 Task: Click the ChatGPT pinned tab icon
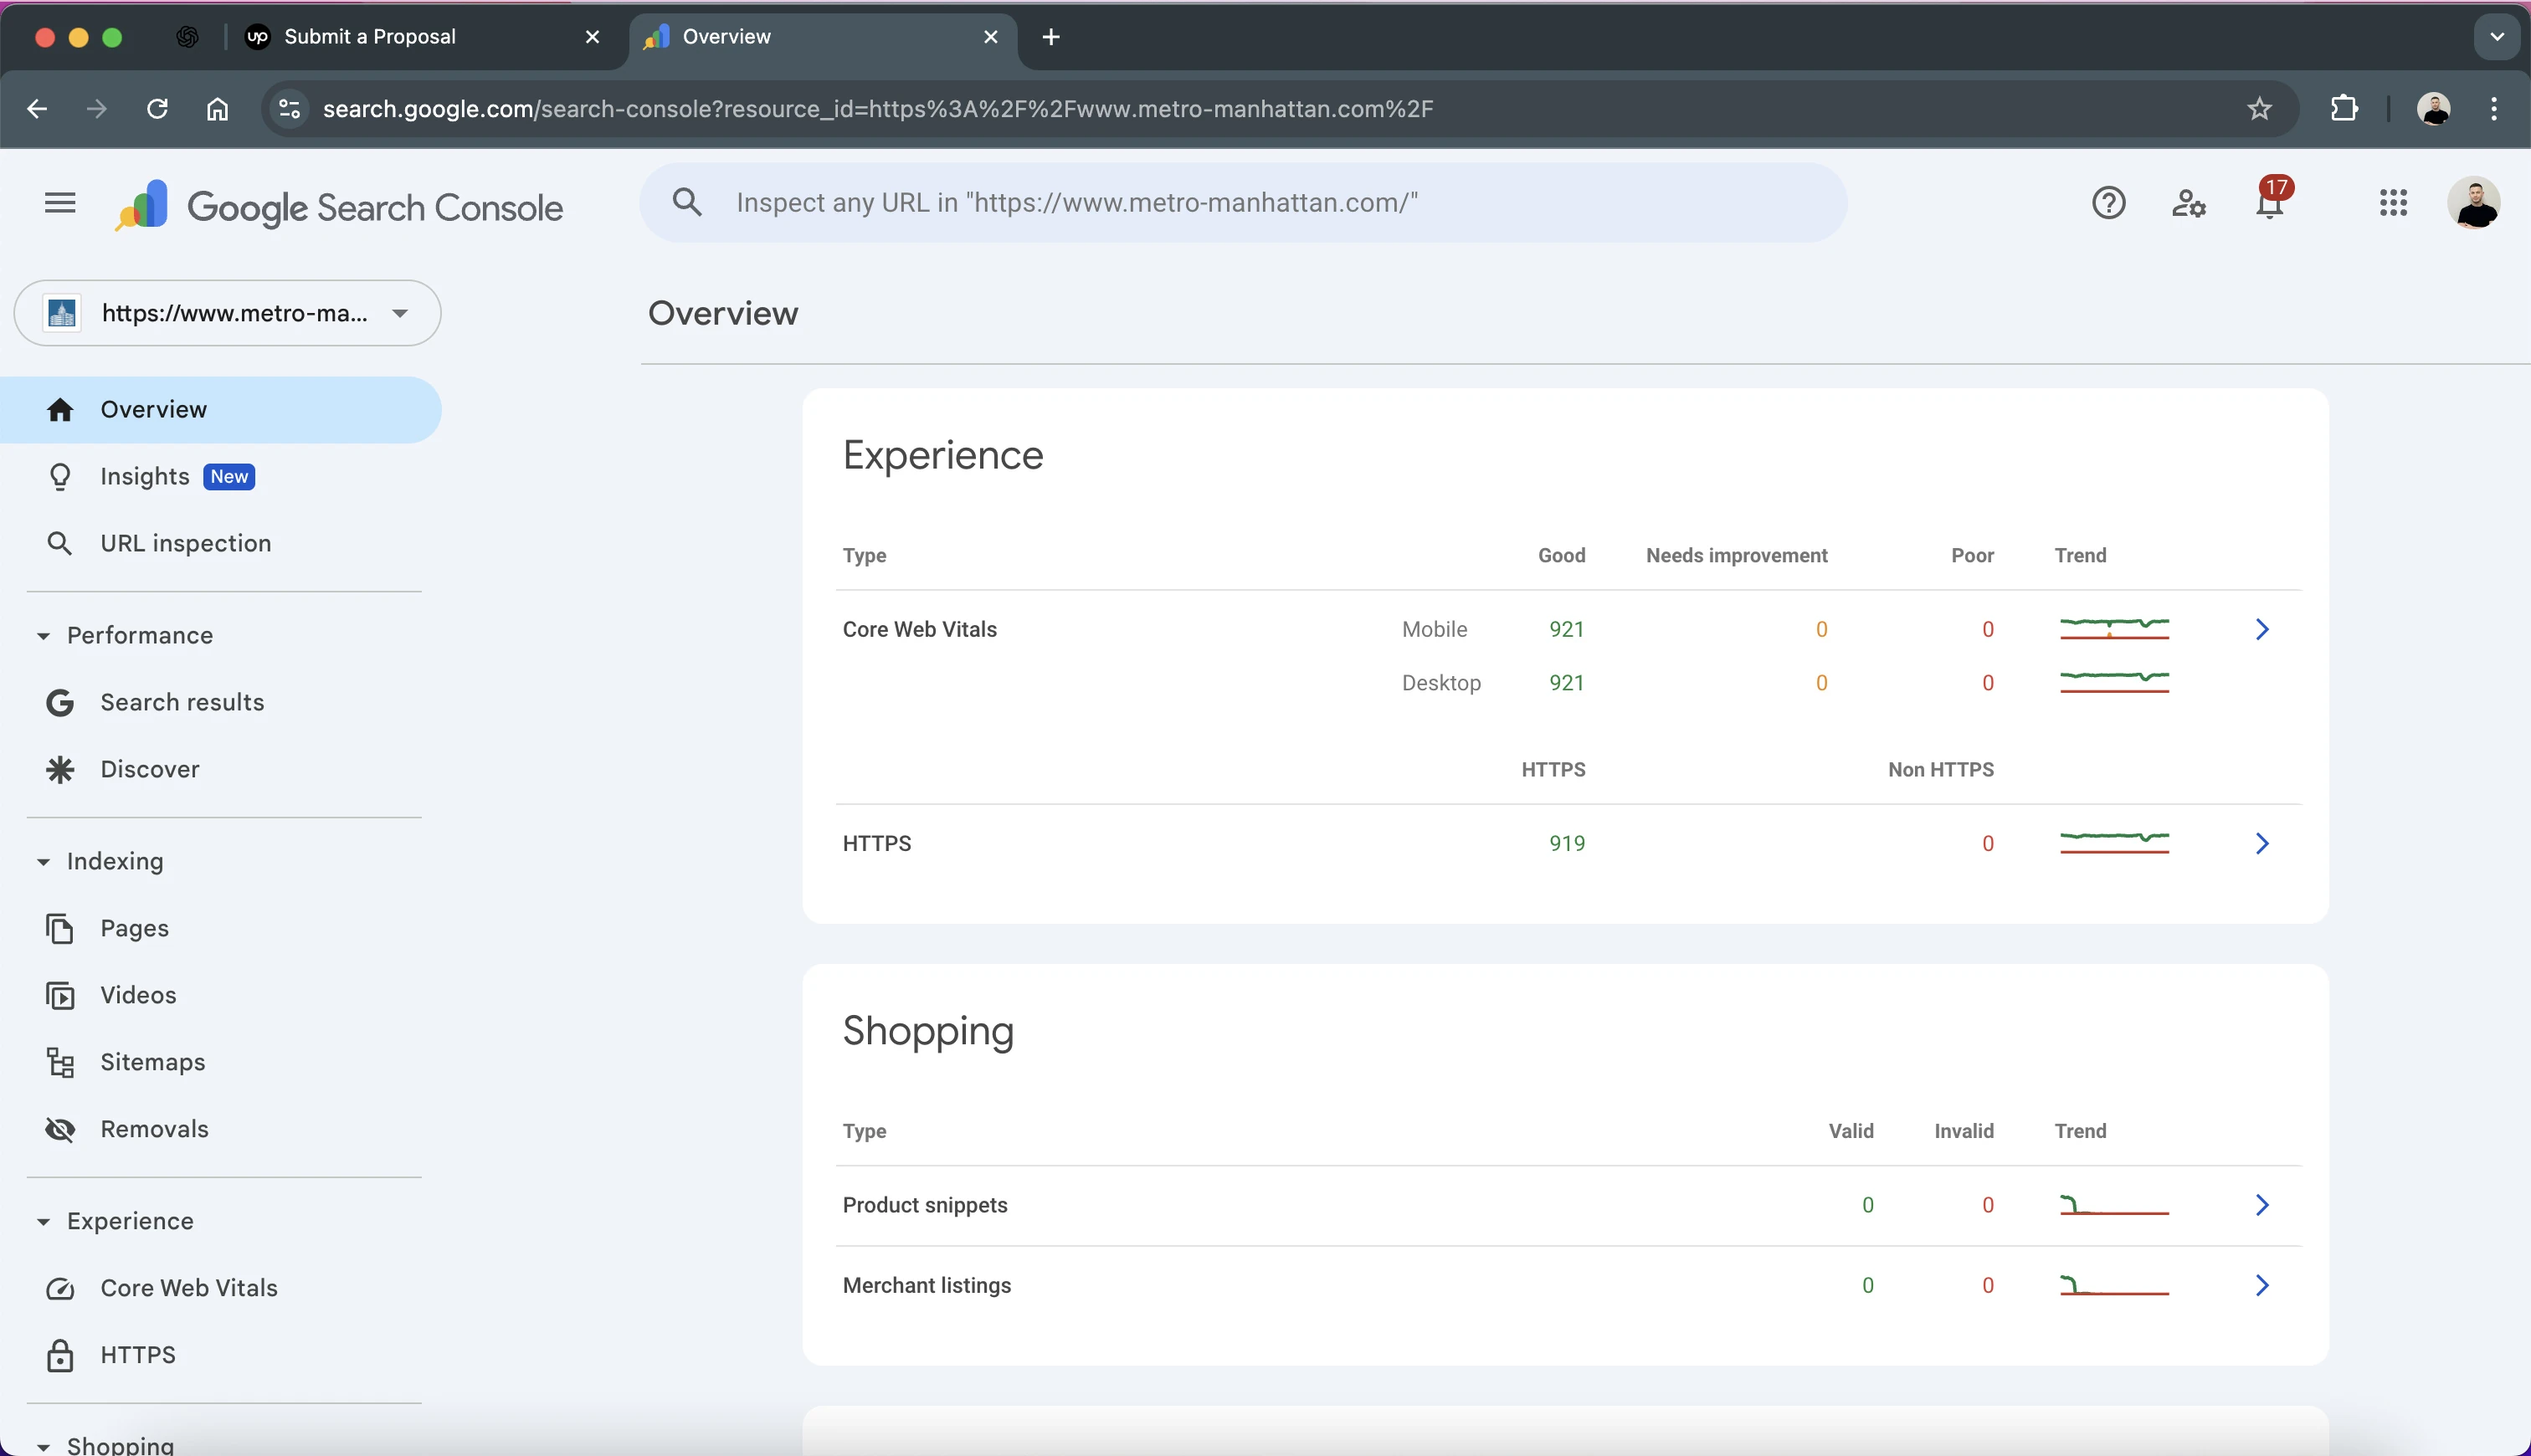187,37
